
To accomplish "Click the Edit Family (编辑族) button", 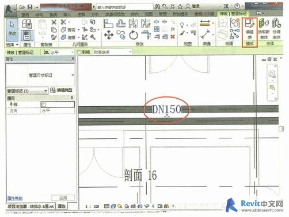I will coord(249,29).
